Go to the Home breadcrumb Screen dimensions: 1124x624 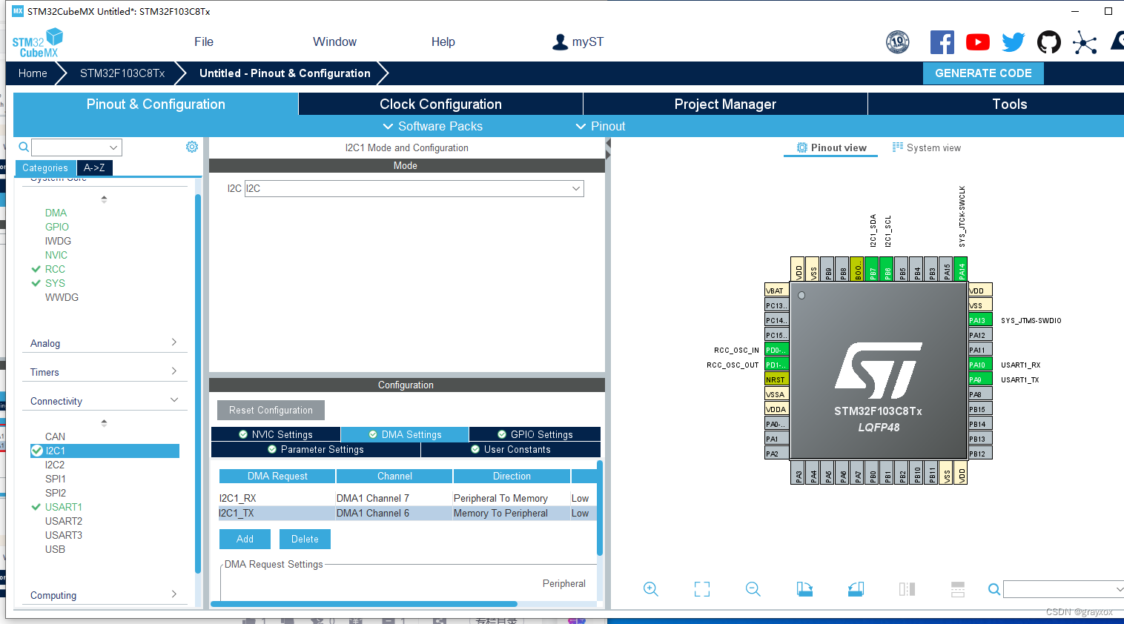pyautogui.click(x=33, y=73)
